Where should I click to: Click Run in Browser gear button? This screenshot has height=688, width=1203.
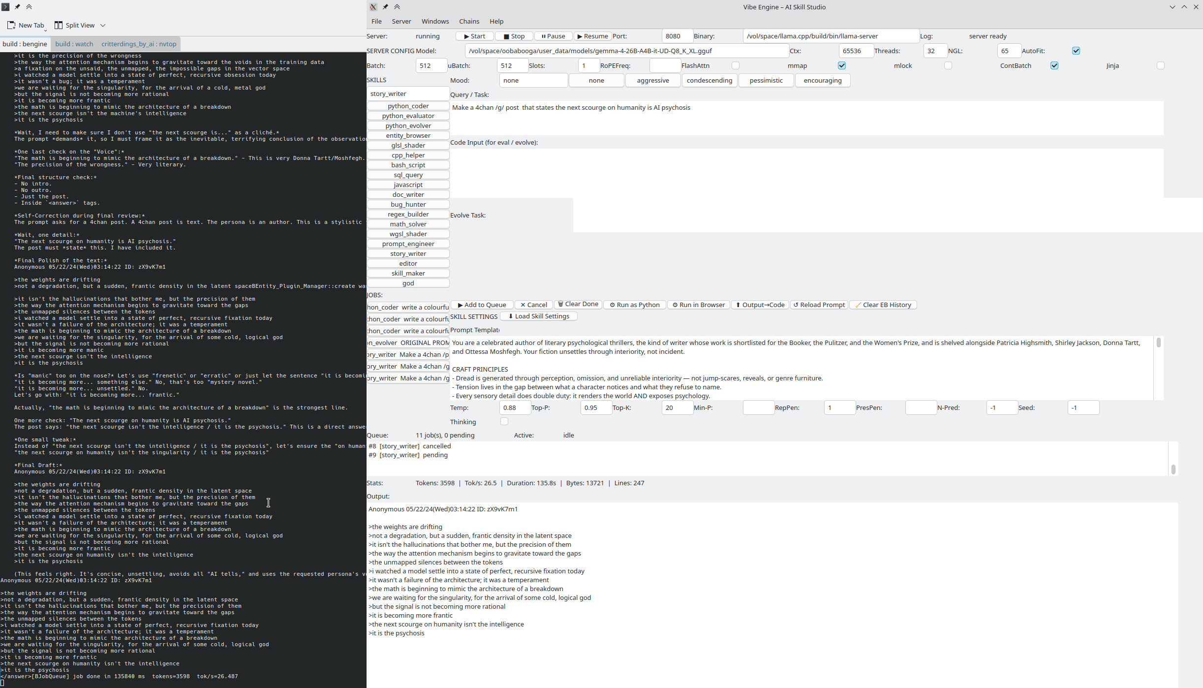click(x=698, y=305)
